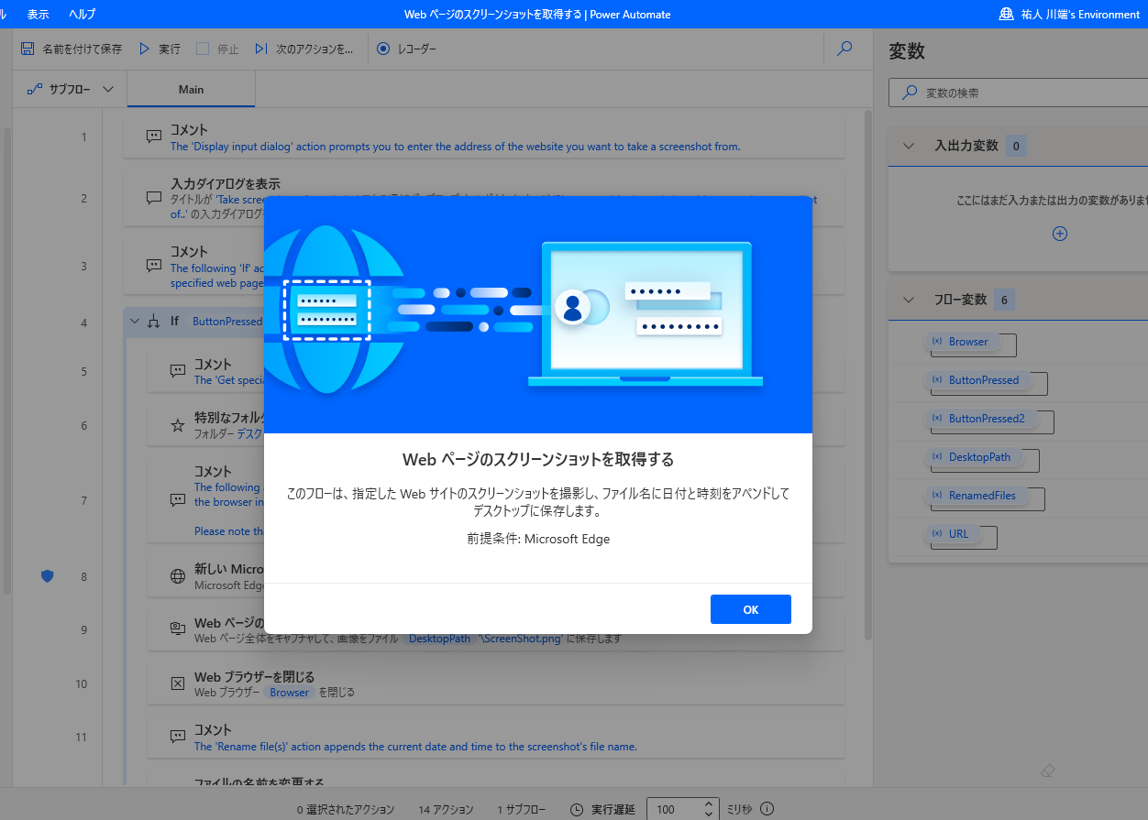Increase 実行遅延 value with up arrow
1148x820 pixels.
tap(708, 804)
